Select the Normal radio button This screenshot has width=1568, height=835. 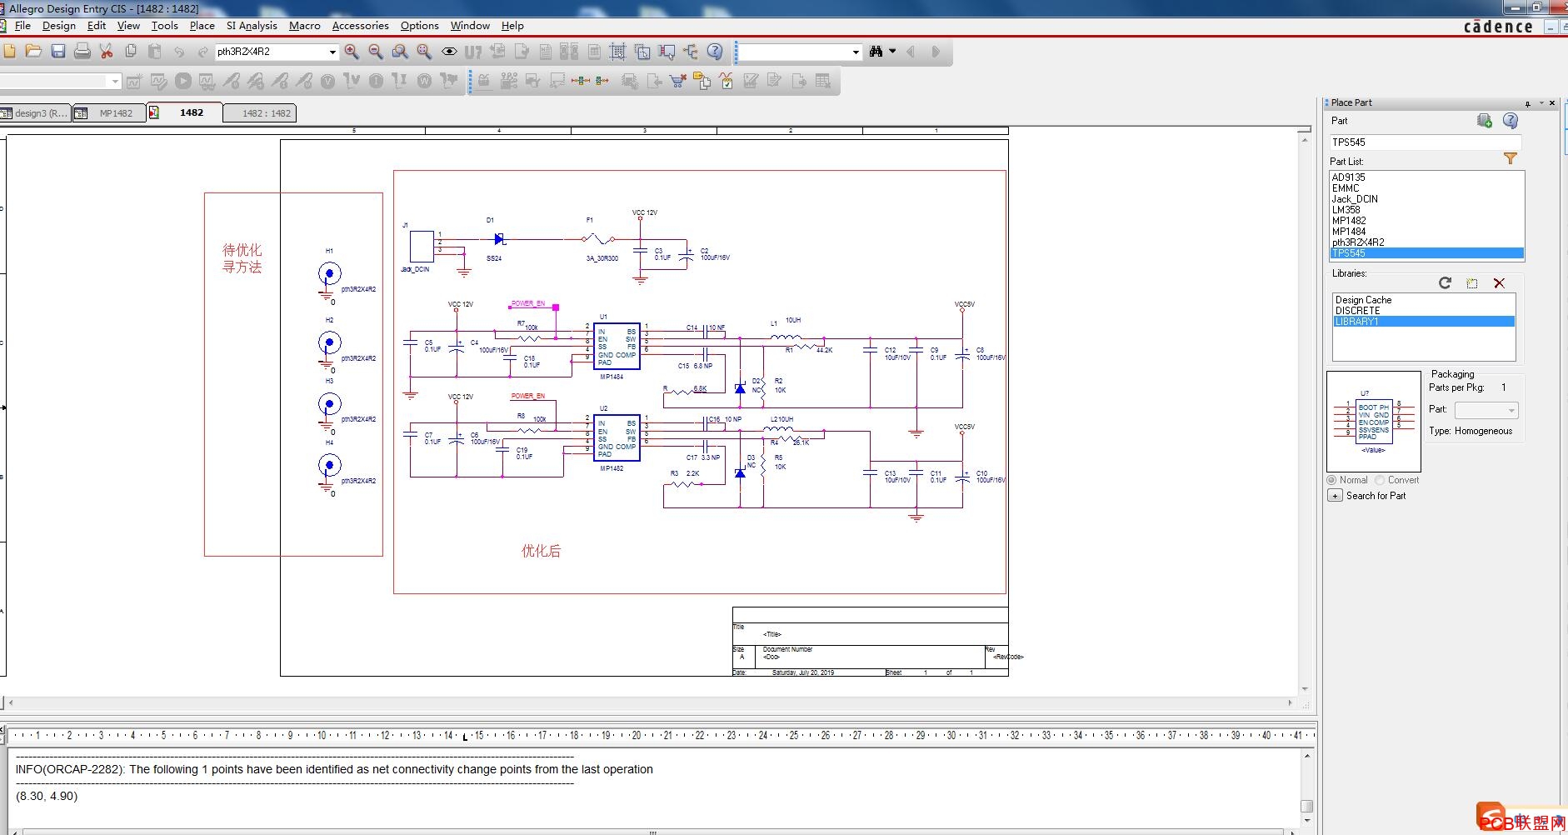tap(1332, 480)
